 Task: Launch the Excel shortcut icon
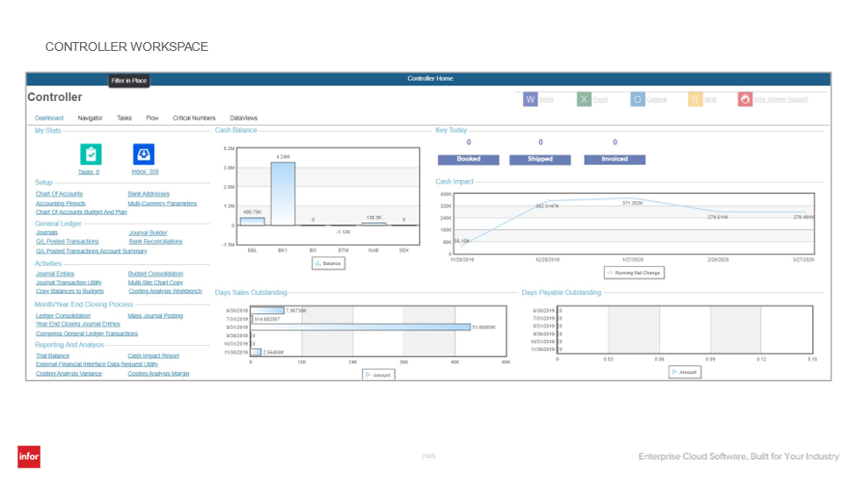click(x=584, y=99)
